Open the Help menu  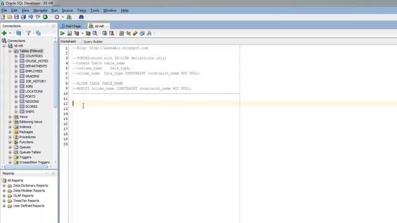125,11
